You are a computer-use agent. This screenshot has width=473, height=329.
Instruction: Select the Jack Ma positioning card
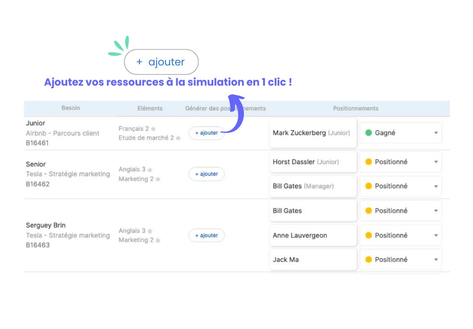pyautogui.click(x=313, y=260)
